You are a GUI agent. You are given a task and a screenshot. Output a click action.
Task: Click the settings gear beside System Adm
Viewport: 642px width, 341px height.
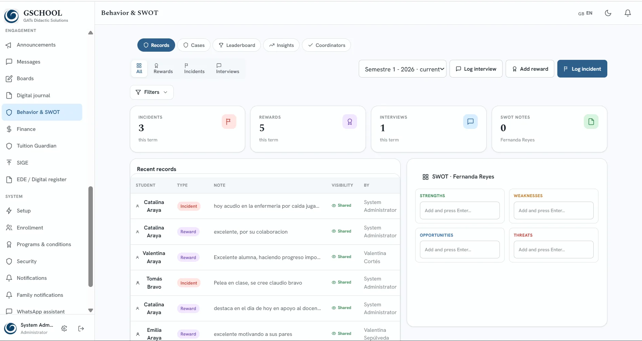tap(64, 328)
